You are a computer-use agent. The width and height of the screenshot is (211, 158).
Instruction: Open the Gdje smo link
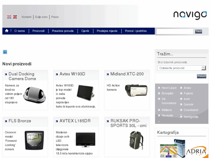tap(41, 17)
